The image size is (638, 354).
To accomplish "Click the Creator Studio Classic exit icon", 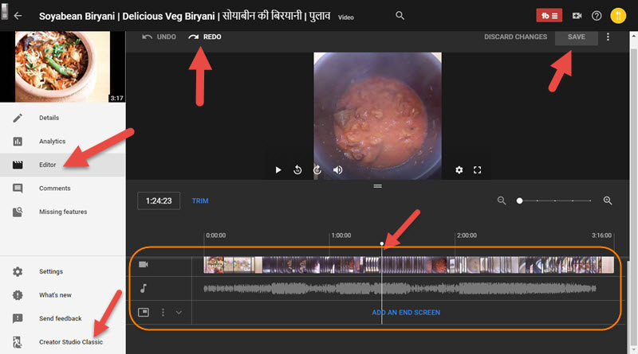I will [18, 342].
